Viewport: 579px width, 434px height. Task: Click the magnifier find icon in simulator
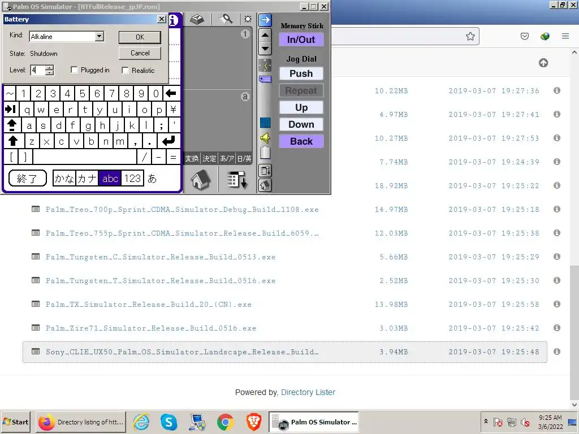(226, 19)
